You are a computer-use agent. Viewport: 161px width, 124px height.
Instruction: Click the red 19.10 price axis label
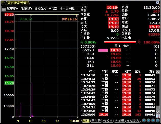tap(9, 15)
